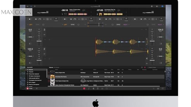Activate loop arc icon on deck 1

(75, 19)
